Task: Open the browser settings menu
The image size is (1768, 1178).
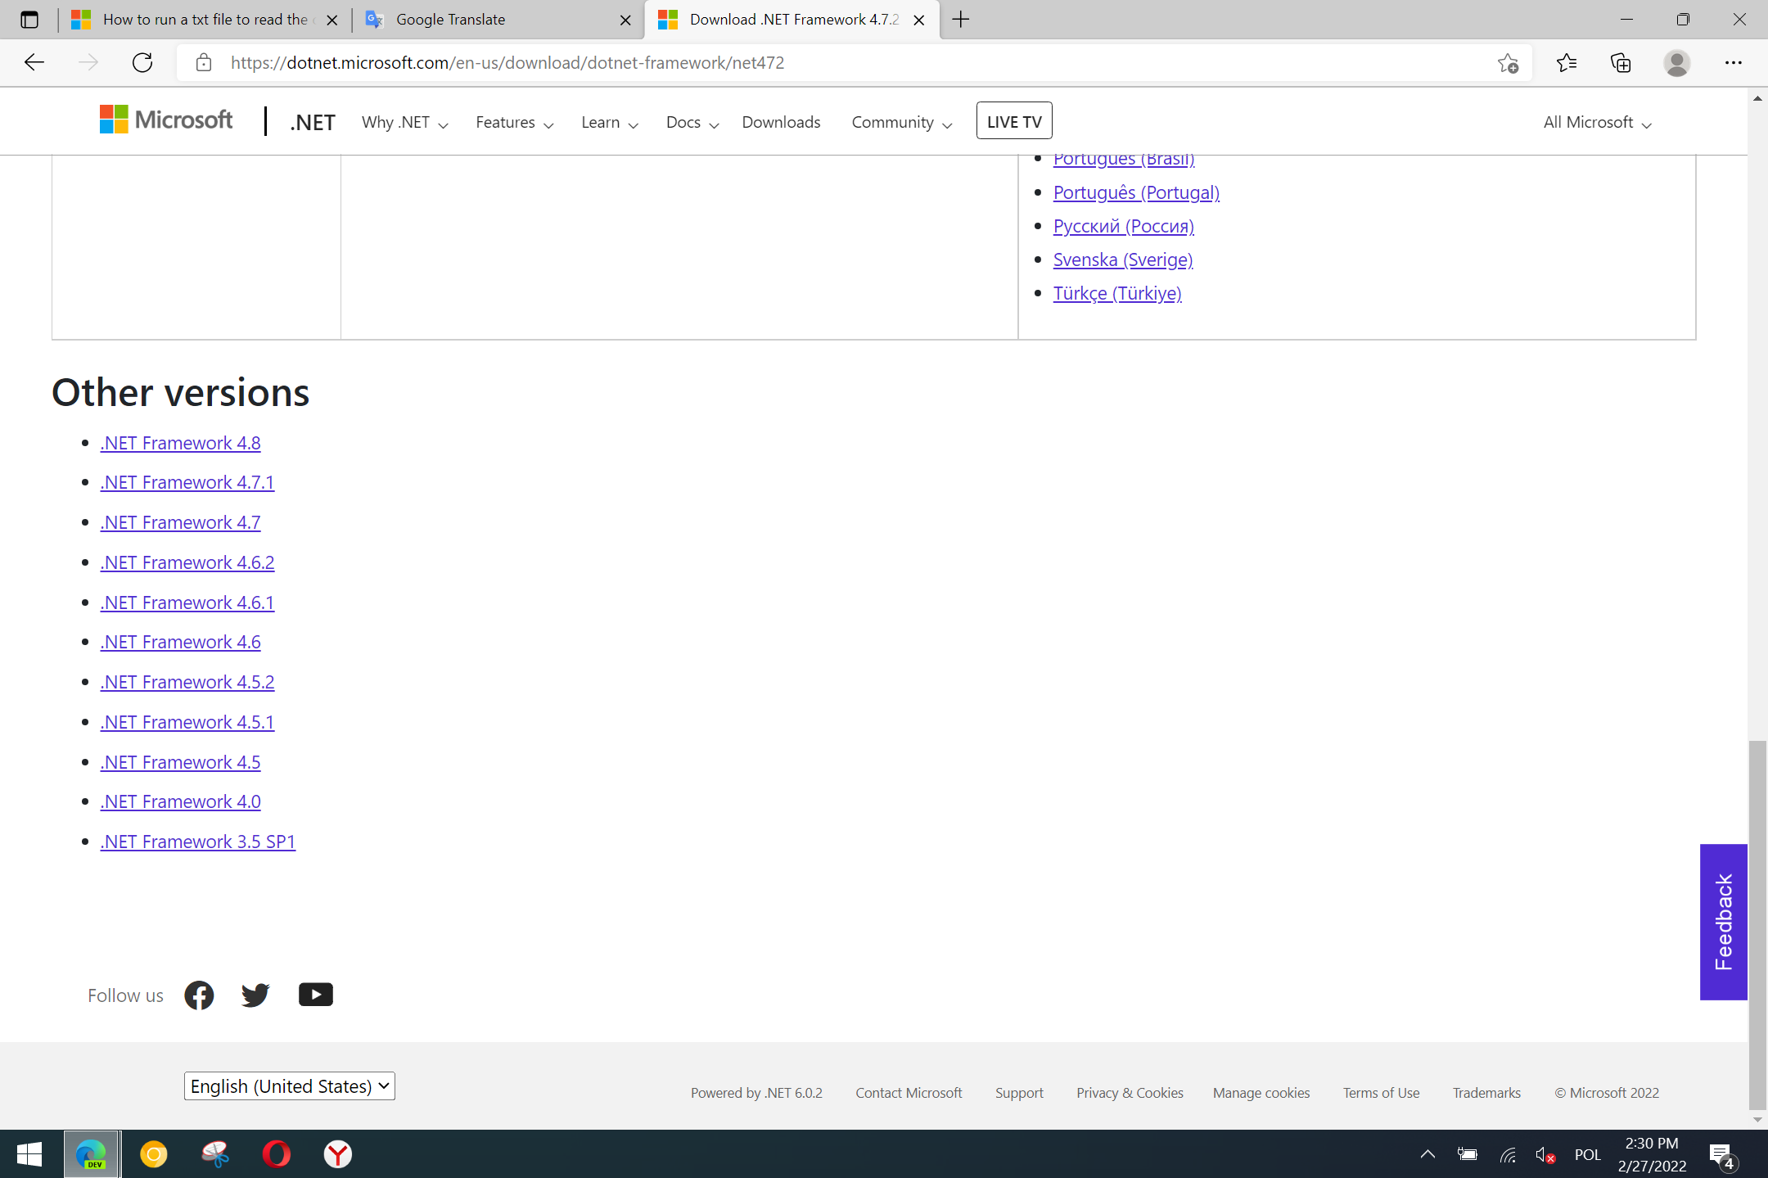Action: (x=1733, y=62)
